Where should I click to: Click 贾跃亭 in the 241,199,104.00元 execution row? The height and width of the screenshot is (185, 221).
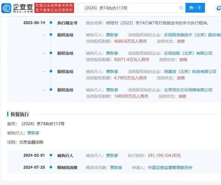point(112,156)
